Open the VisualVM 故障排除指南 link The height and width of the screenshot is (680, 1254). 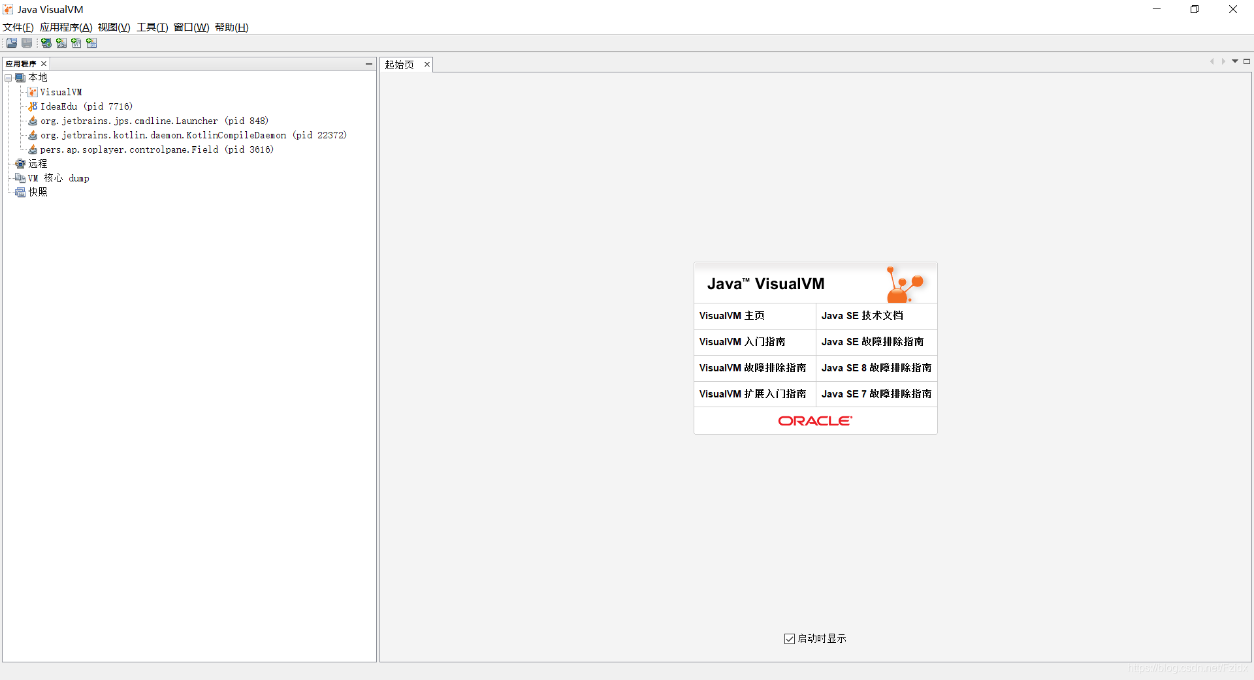(754, 368)
